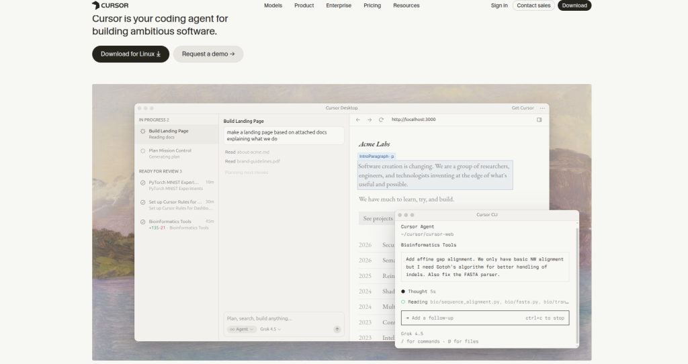Click the Thought 5s entry in CLI
Viewport: 688px width, 364px height.
[418, 291]
